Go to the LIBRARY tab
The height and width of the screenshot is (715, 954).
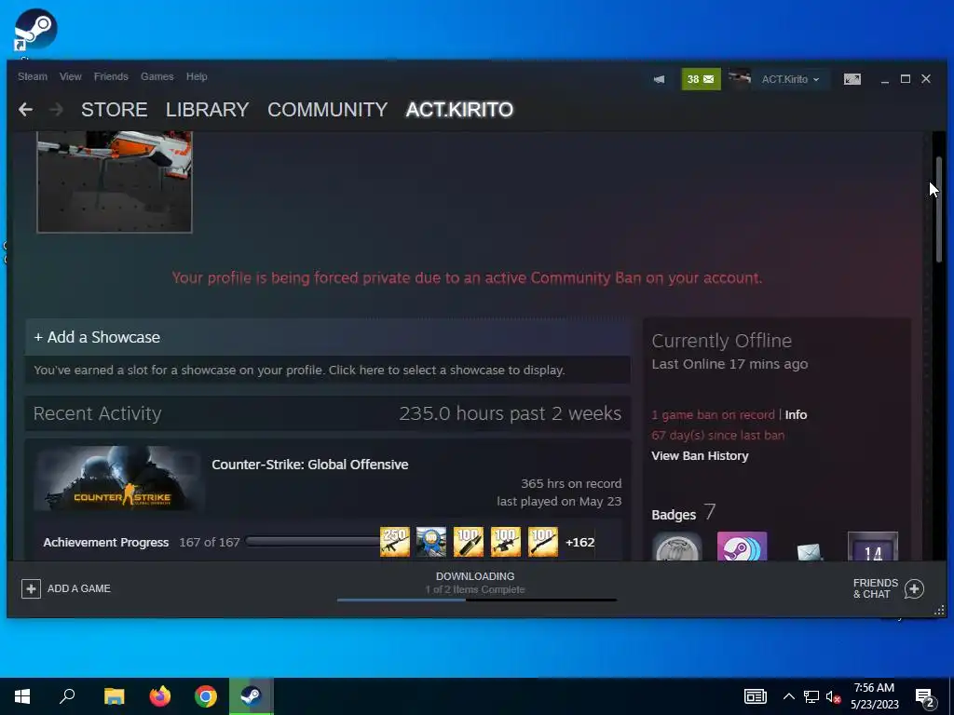[x=208, y=110]
